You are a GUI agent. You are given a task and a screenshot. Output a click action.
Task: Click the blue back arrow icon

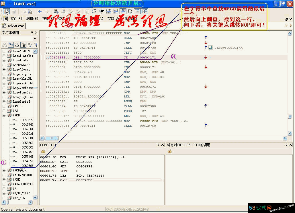point(40,11)
